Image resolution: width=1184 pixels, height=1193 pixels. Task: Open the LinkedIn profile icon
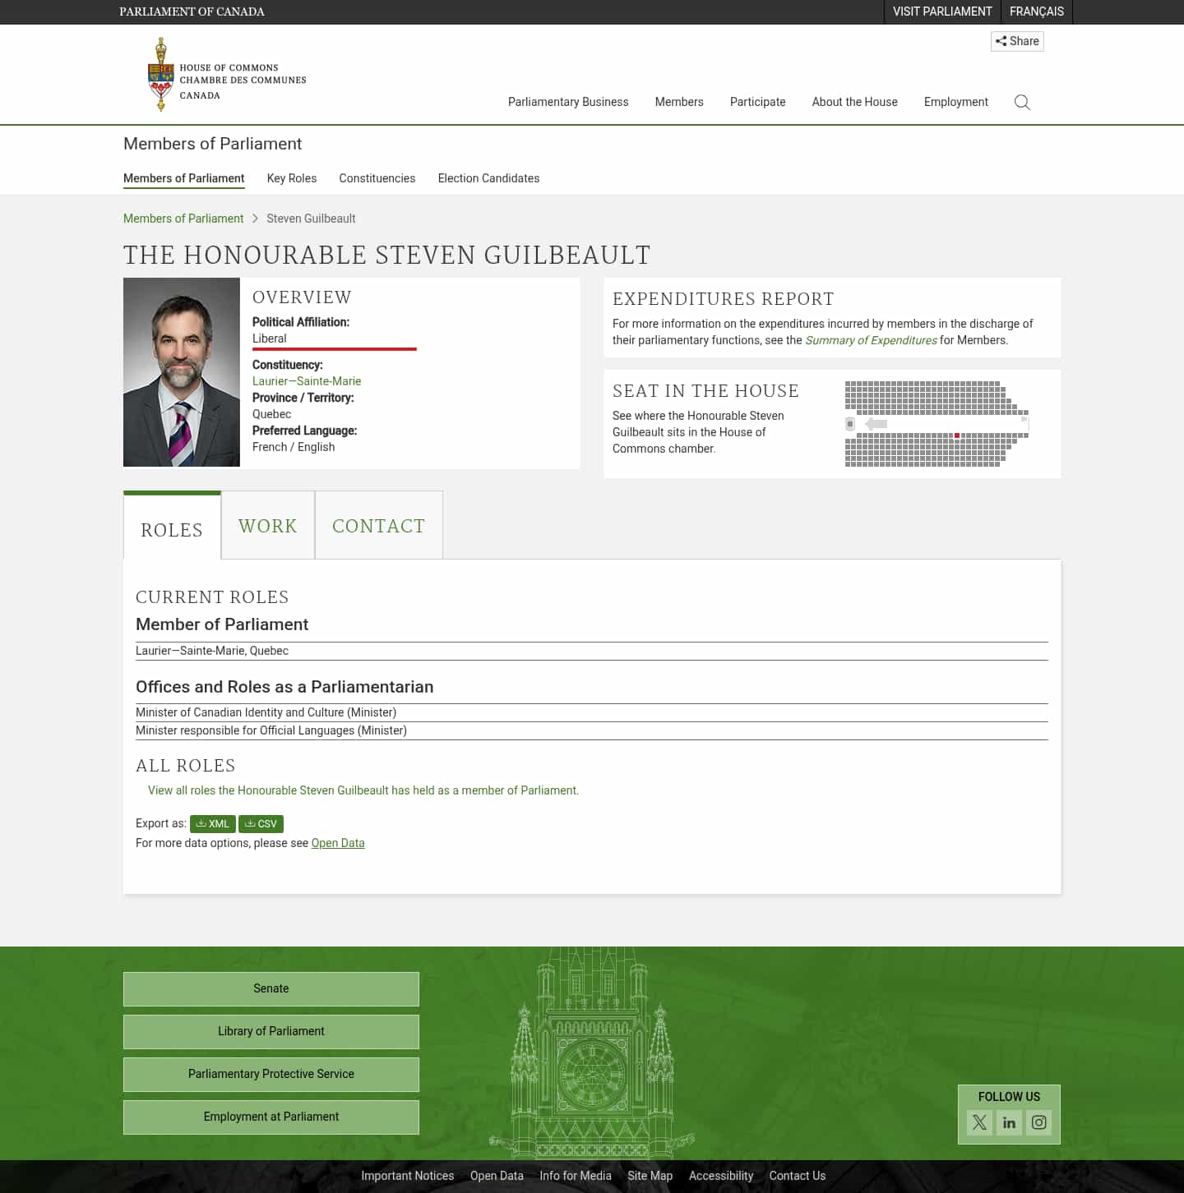(x=1009, y=1122)
